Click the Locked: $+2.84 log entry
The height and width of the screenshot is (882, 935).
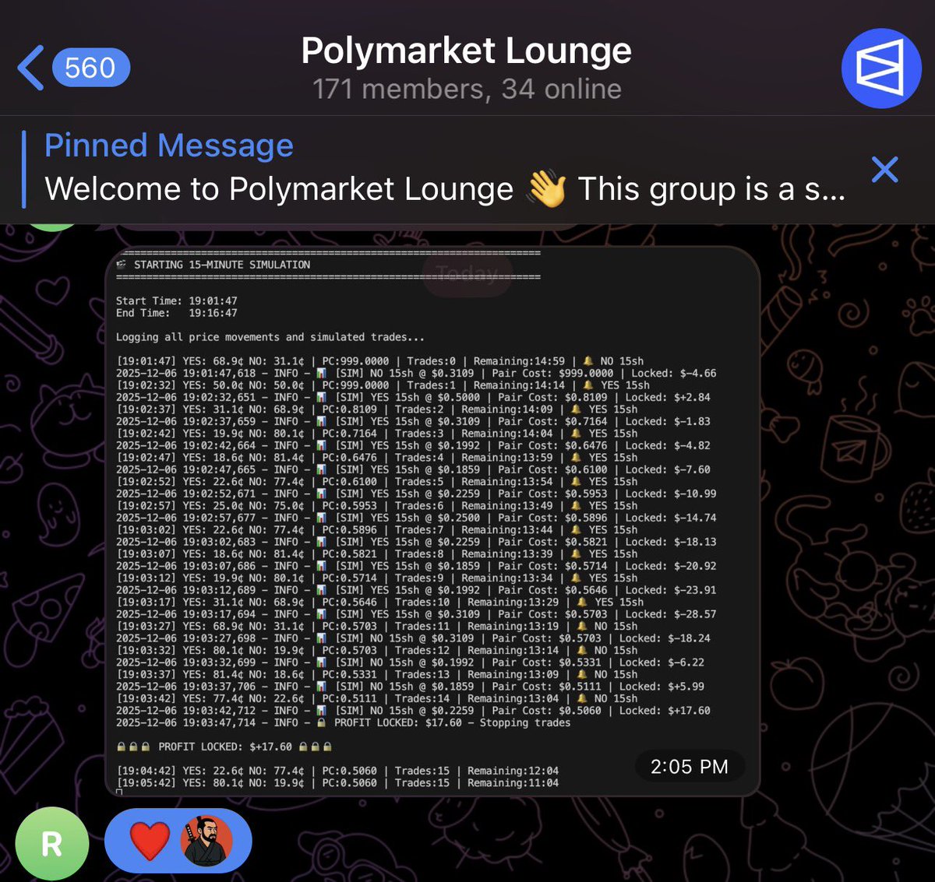(x=413, y=397)
